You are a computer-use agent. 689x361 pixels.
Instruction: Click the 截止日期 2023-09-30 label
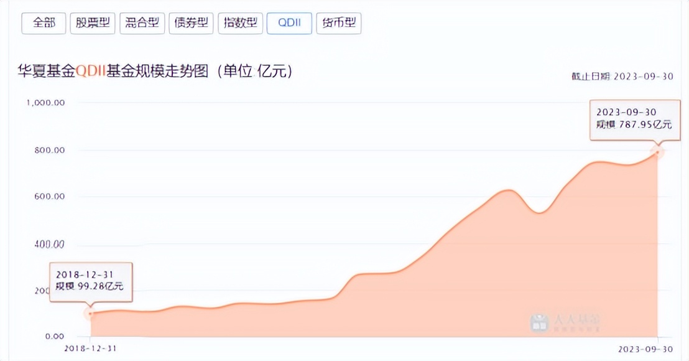point(622,77)
